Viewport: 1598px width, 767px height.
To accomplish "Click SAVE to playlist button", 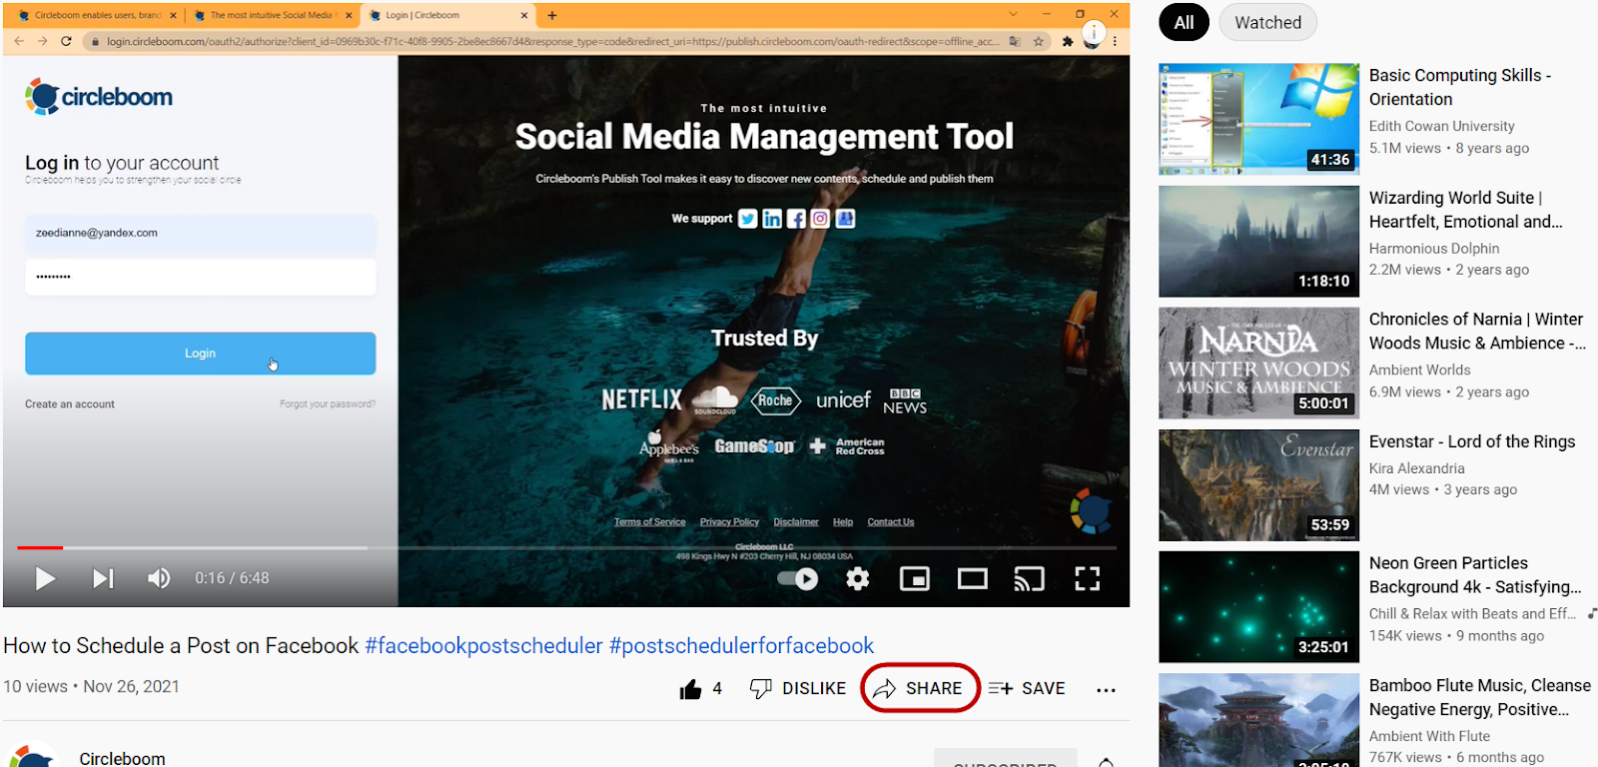I will 1027,688.
